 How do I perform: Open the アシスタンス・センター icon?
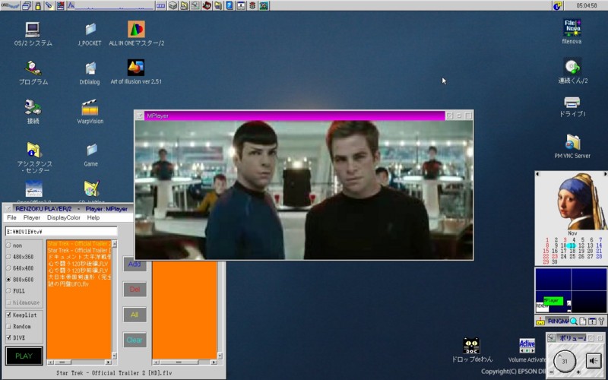pos(33,150)
